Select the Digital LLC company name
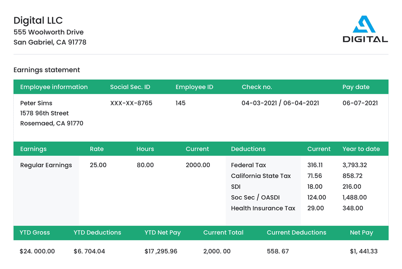 coord(38,20)
